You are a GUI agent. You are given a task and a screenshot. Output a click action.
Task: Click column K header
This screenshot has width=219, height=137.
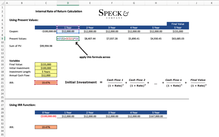pyautogui.click(x=211, y=3)
